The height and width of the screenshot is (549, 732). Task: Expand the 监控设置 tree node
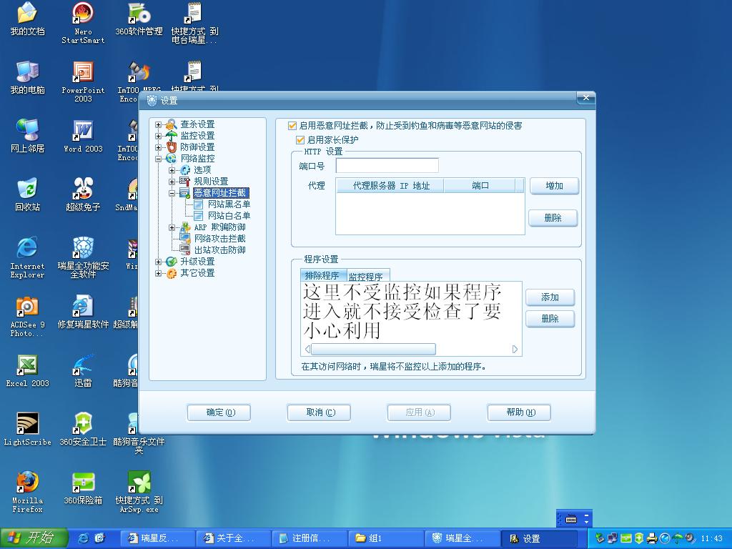(x=159, y=136)
